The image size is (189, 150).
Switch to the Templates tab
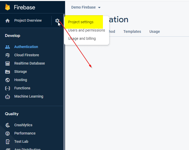(x=132, y=31)
